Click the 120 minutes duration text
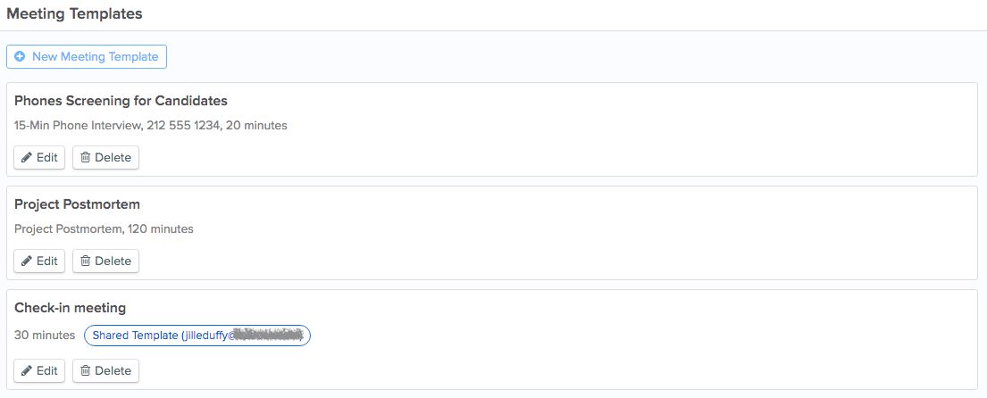 coord(161,229)
